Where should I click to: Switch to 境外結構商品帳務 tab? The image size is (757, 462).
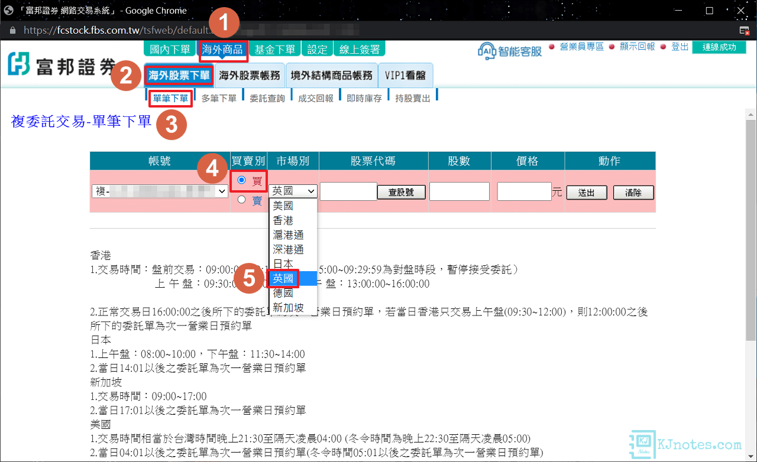coord(332,76)
